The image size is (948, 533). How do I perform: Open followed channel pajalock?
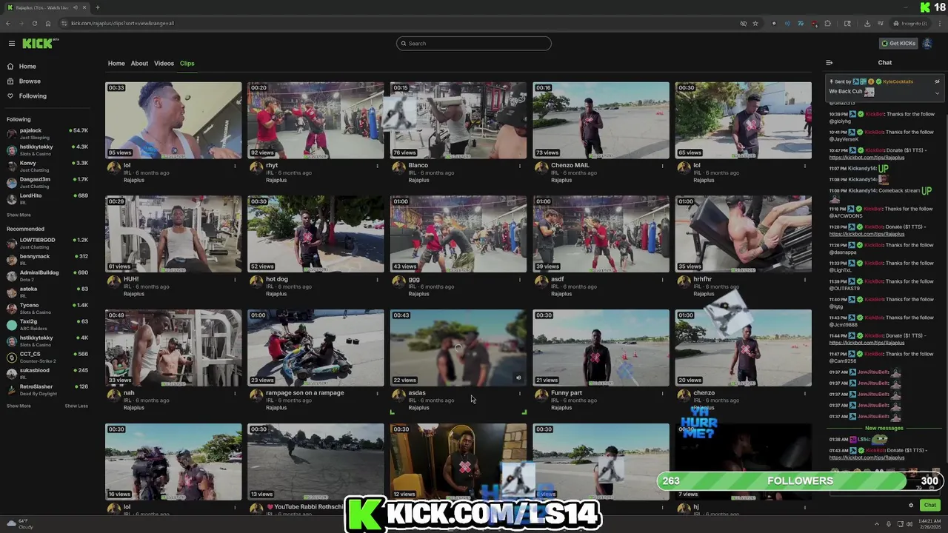47,133
